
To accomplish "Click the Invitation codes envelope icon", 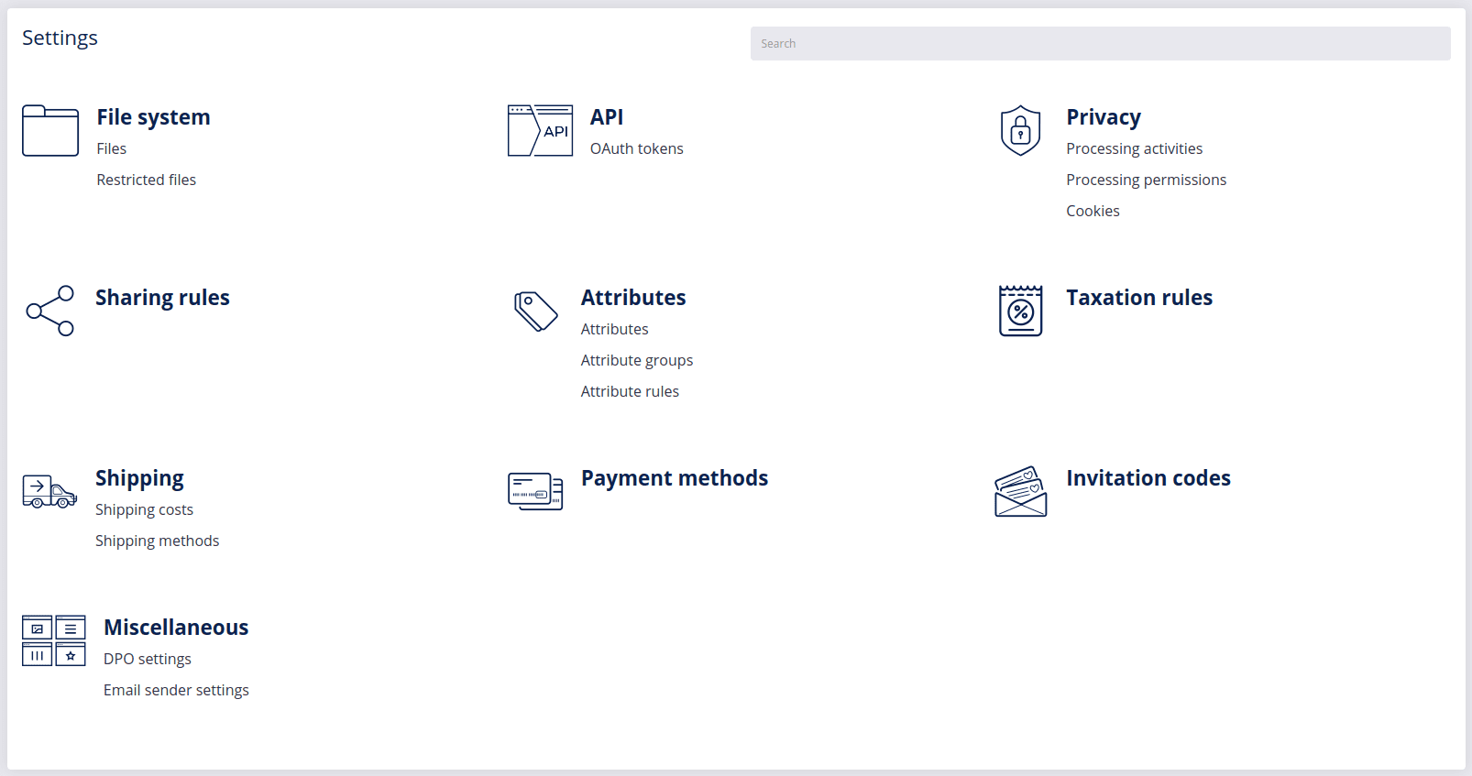I will pos(1021,491).
